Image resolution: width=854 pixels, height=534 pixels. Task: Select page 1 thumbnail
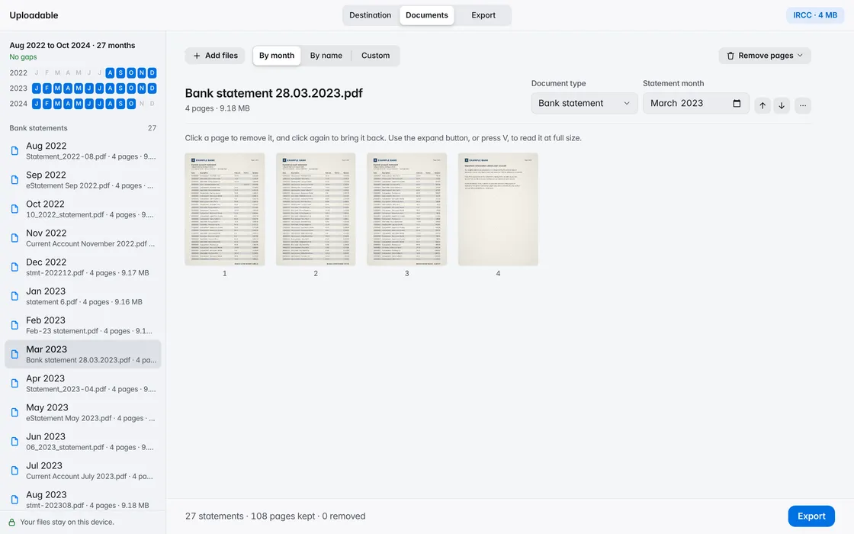[x=224, y=209]
